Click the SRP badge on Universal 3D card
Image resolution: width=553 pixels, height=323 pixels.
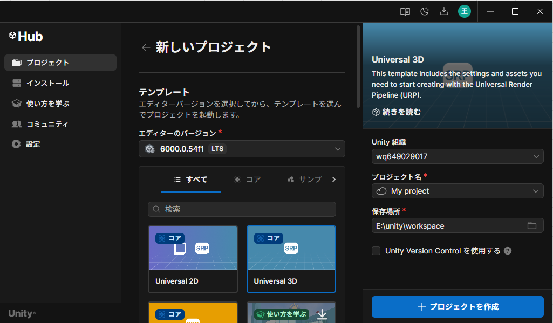click(291, 248)
